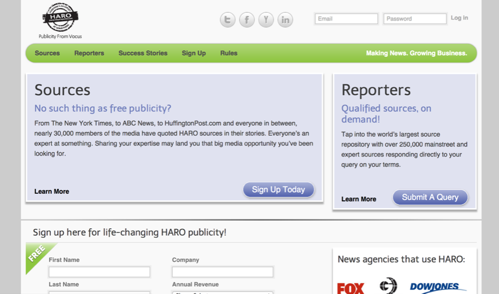Click the 'Last Name' form label
The width and height of the screenshot is (499, 294).
coord(64,285)
